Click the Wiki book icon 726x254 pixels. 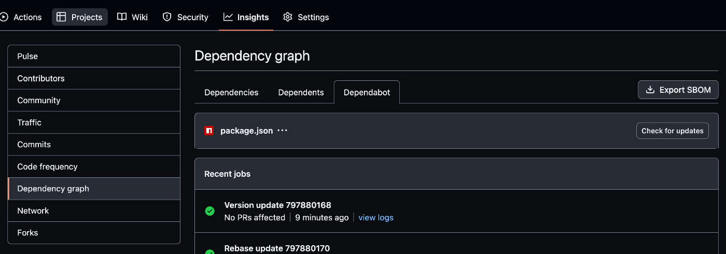tap(122, 17)
